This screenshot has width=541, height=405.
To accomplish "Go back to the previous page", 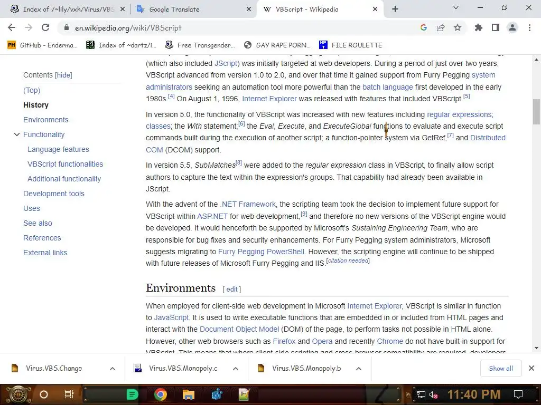I will [x=12, y=27].
